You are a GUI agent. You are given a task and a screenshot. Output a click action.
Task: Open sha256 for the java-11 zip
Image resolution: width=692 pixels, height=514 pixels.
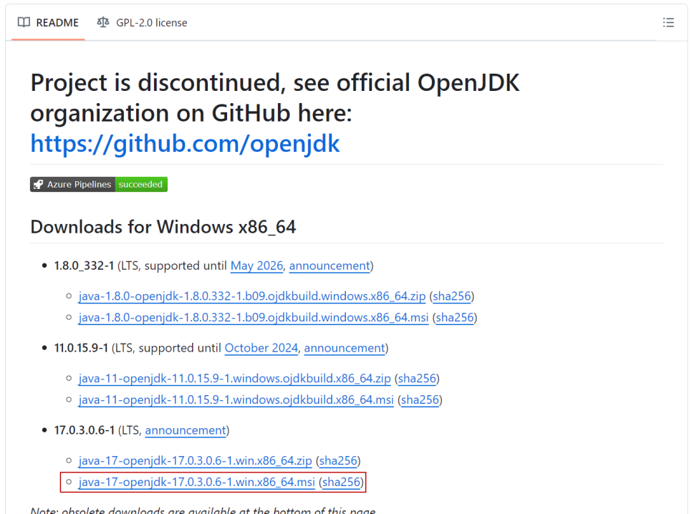click(417, 379)
